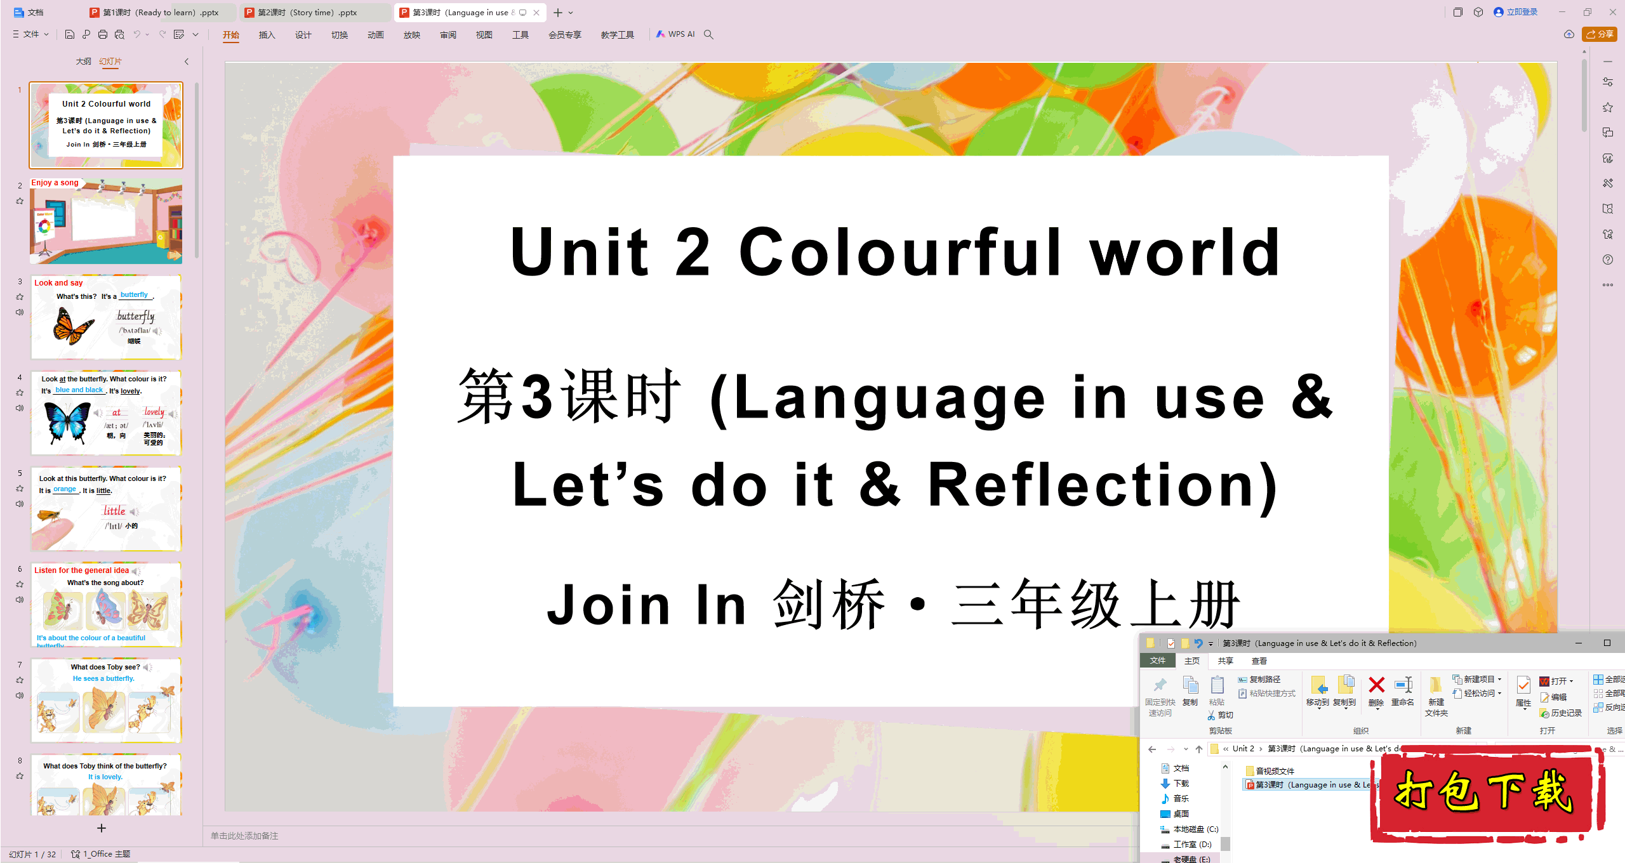1625x863 pixels.
Task: Open the recent locations chevron in File Explorer
Action: (1186, 749)
